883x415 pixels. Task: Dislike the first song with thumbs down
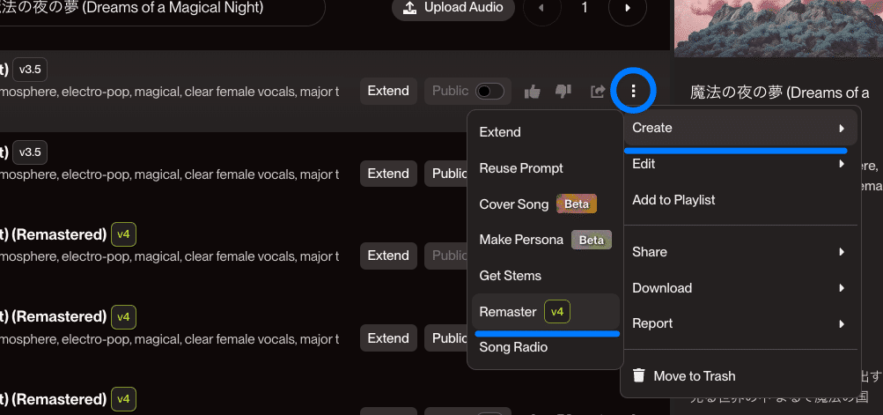click(x=563, y=91)
